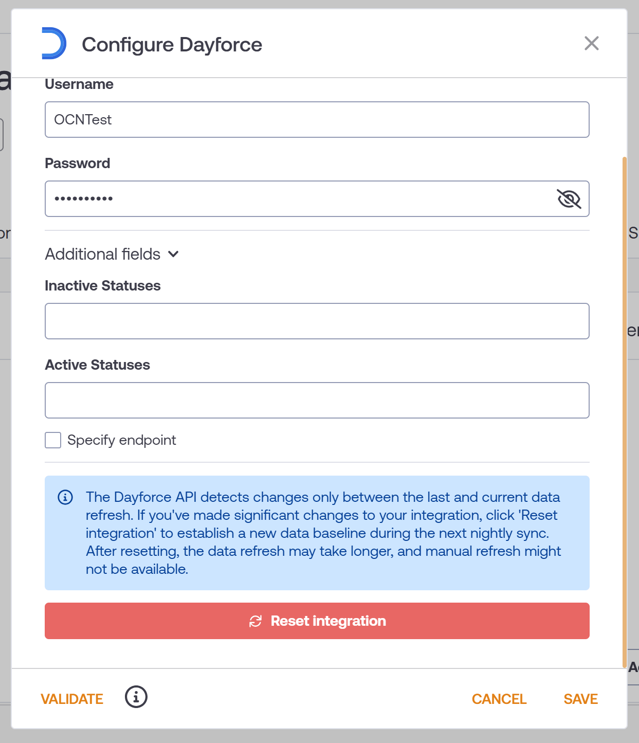The height and width of the screenshot is (743, 639).
Task: Click the Active Statuses field
Action: 317,401
